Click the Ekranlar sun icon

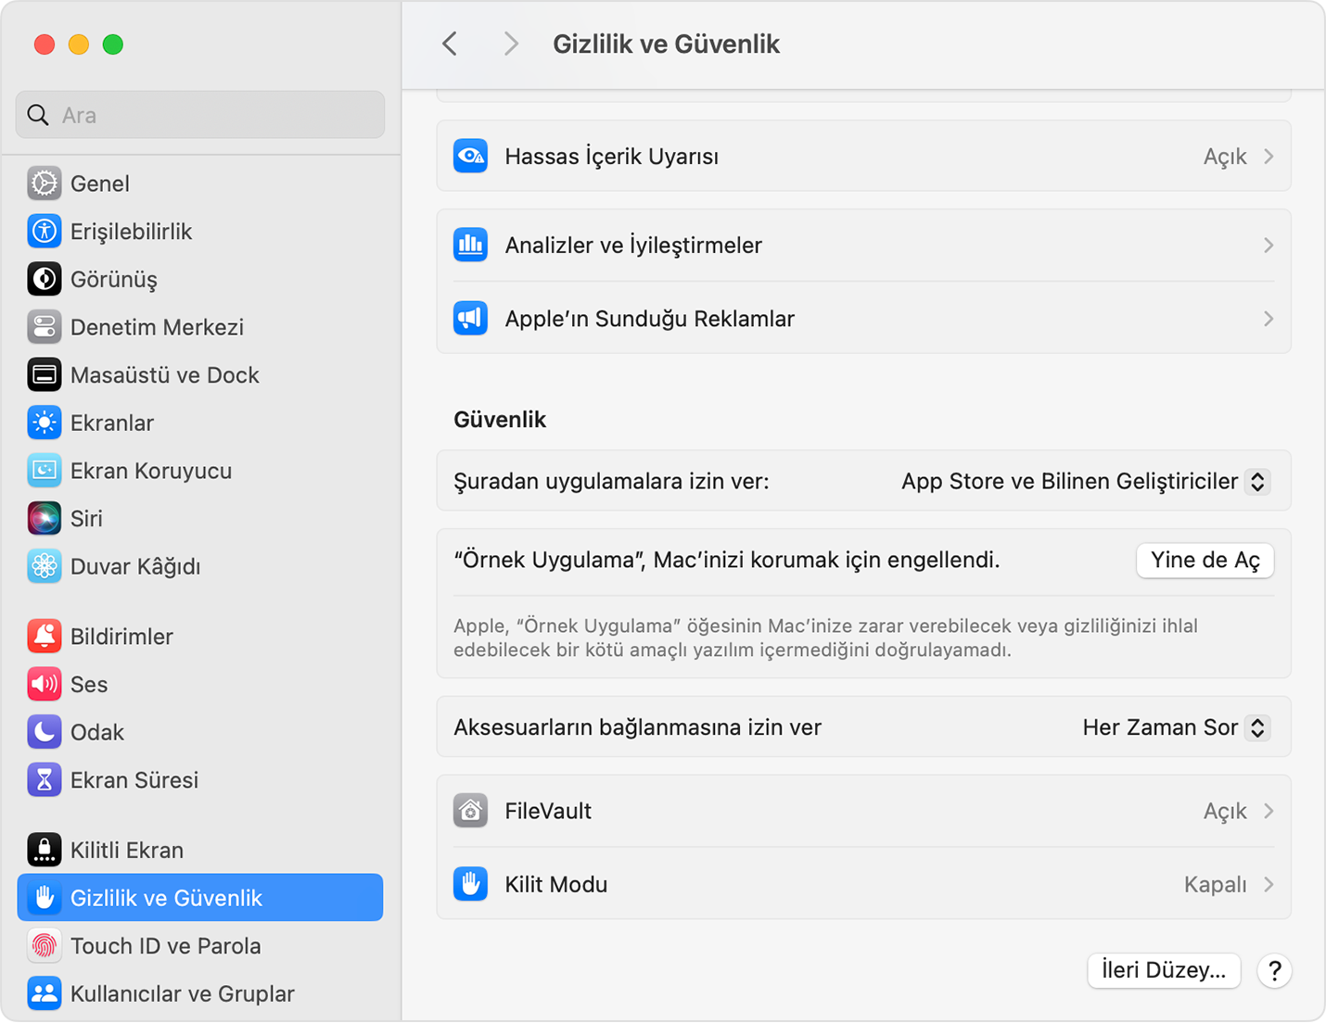[x=45, y=423]
